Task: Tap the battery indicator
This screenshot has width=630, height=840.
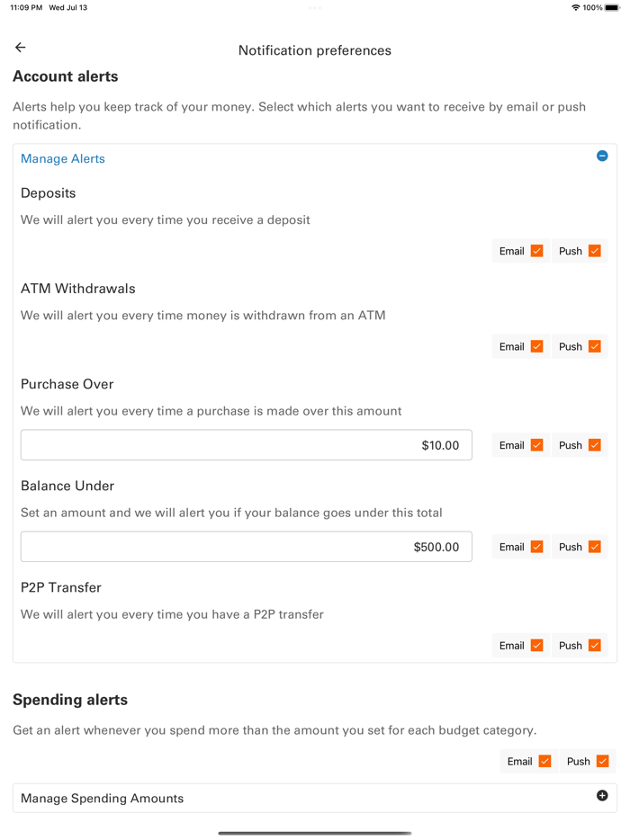Action: pyautogui.click(x=611, y=7)
